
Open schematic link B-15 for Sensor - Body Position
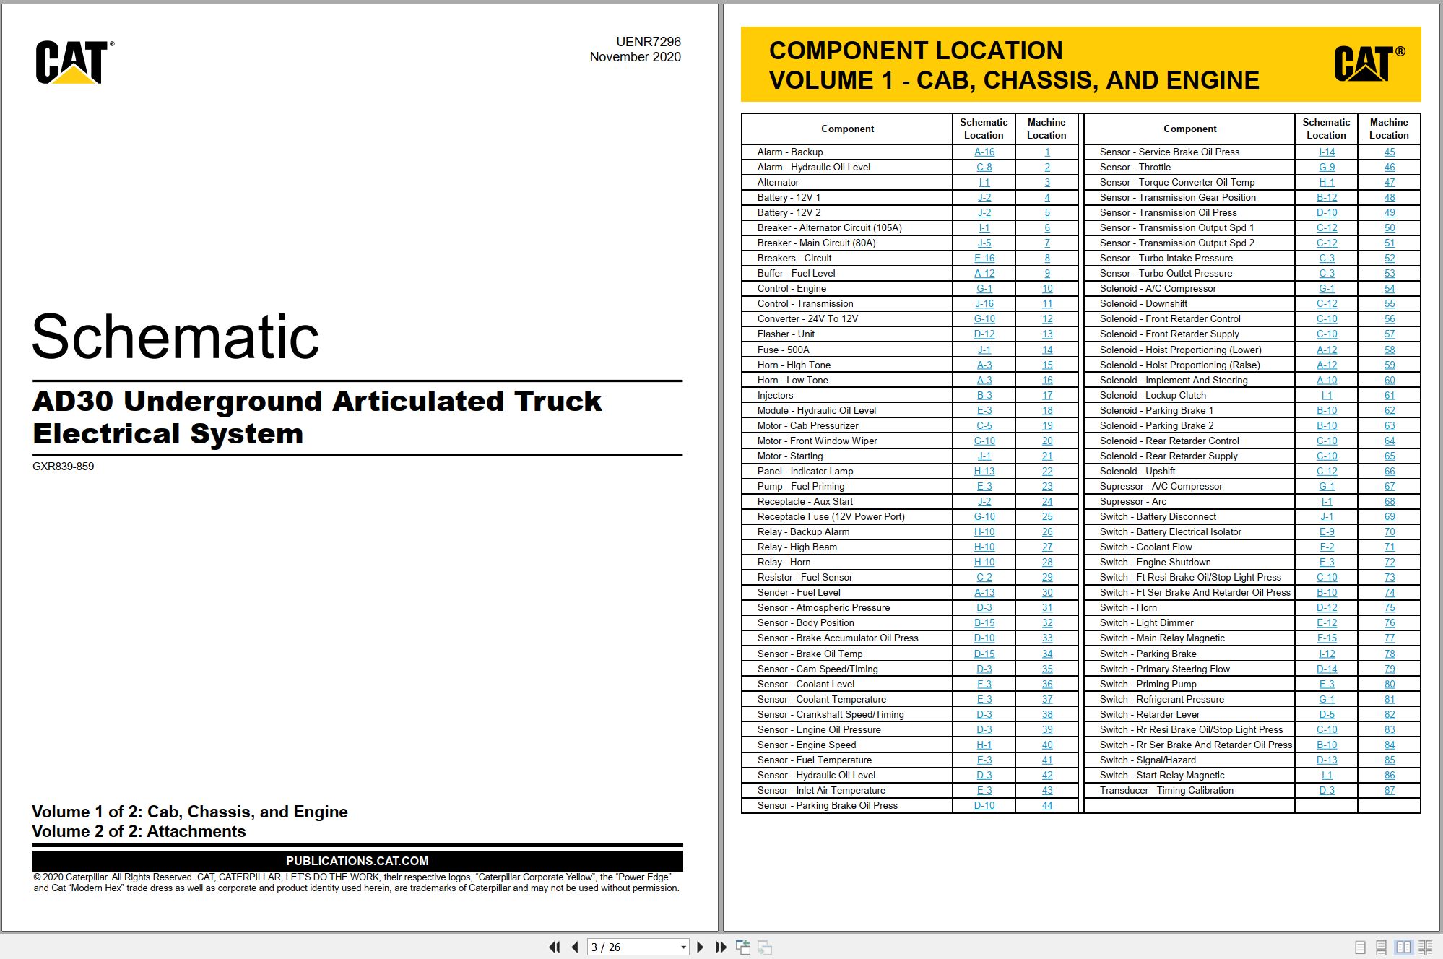[984, 622]
